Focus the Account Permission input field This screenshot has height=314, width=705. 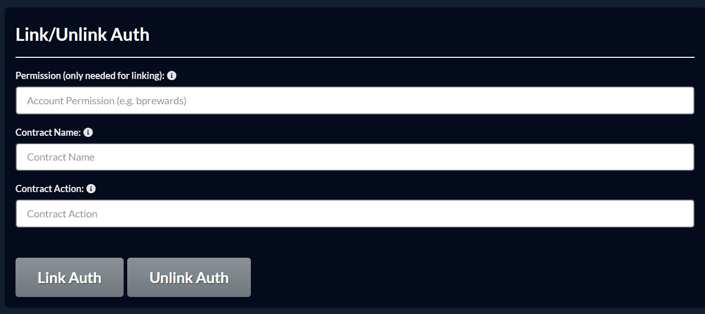click(355, 101)
